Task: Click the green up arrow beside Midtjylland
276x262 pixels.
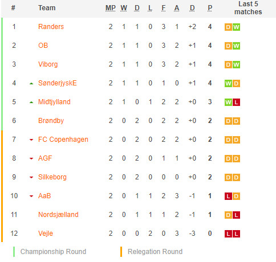Action: click(31, 103)
